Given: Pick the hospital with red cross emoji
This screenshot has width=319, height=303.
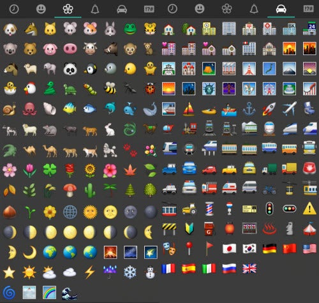Looking at the screenshot, I should [269, 29].
